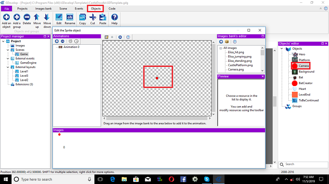The image size is (329, 184).
Task: Open Help from the ribbon
Action: point(114,17)
